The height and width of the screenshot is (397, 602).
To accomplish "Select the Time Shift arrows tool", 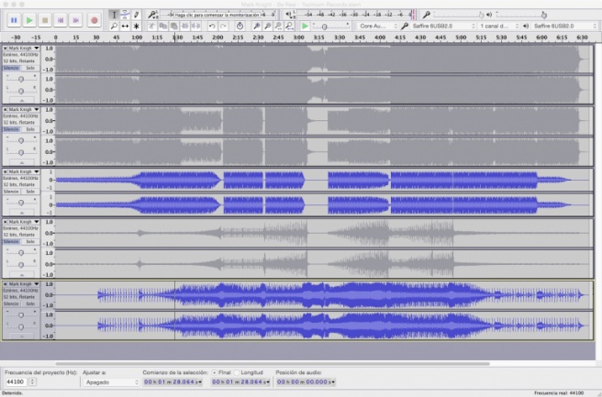I will tap(125, 26).
